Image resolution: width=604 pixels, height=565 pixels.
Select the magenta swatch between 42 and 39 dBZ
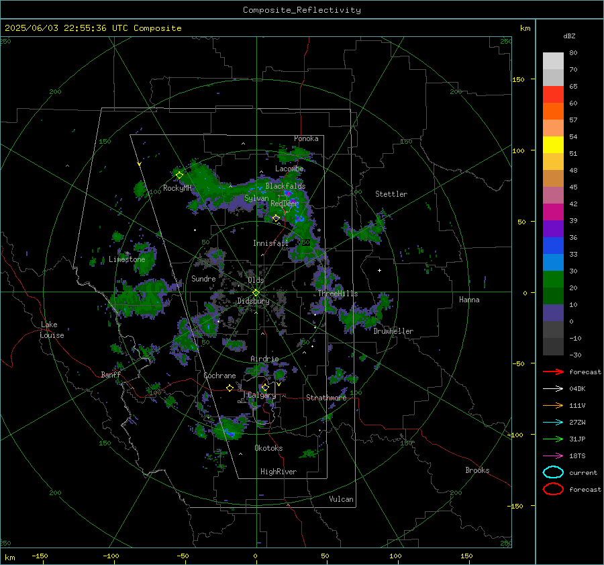[553, 212]
